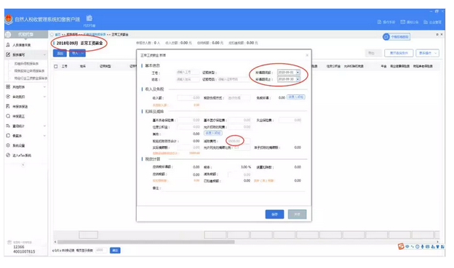The height and width of the screenshot is (268, 454).
Task: Click the 住房公积金 input field in dialog
Action: 189,127
